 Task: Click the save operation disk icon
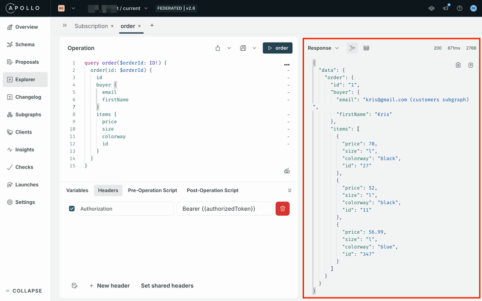click(x=243, y=48)
